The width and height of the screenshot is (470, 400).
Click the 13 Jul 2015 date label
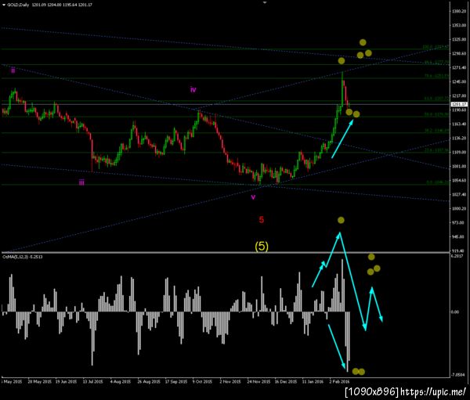(93, 382)
